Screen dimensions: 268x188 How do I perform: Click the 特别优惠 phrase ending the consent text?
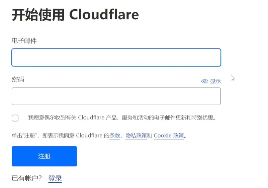[x=202, y=118]
